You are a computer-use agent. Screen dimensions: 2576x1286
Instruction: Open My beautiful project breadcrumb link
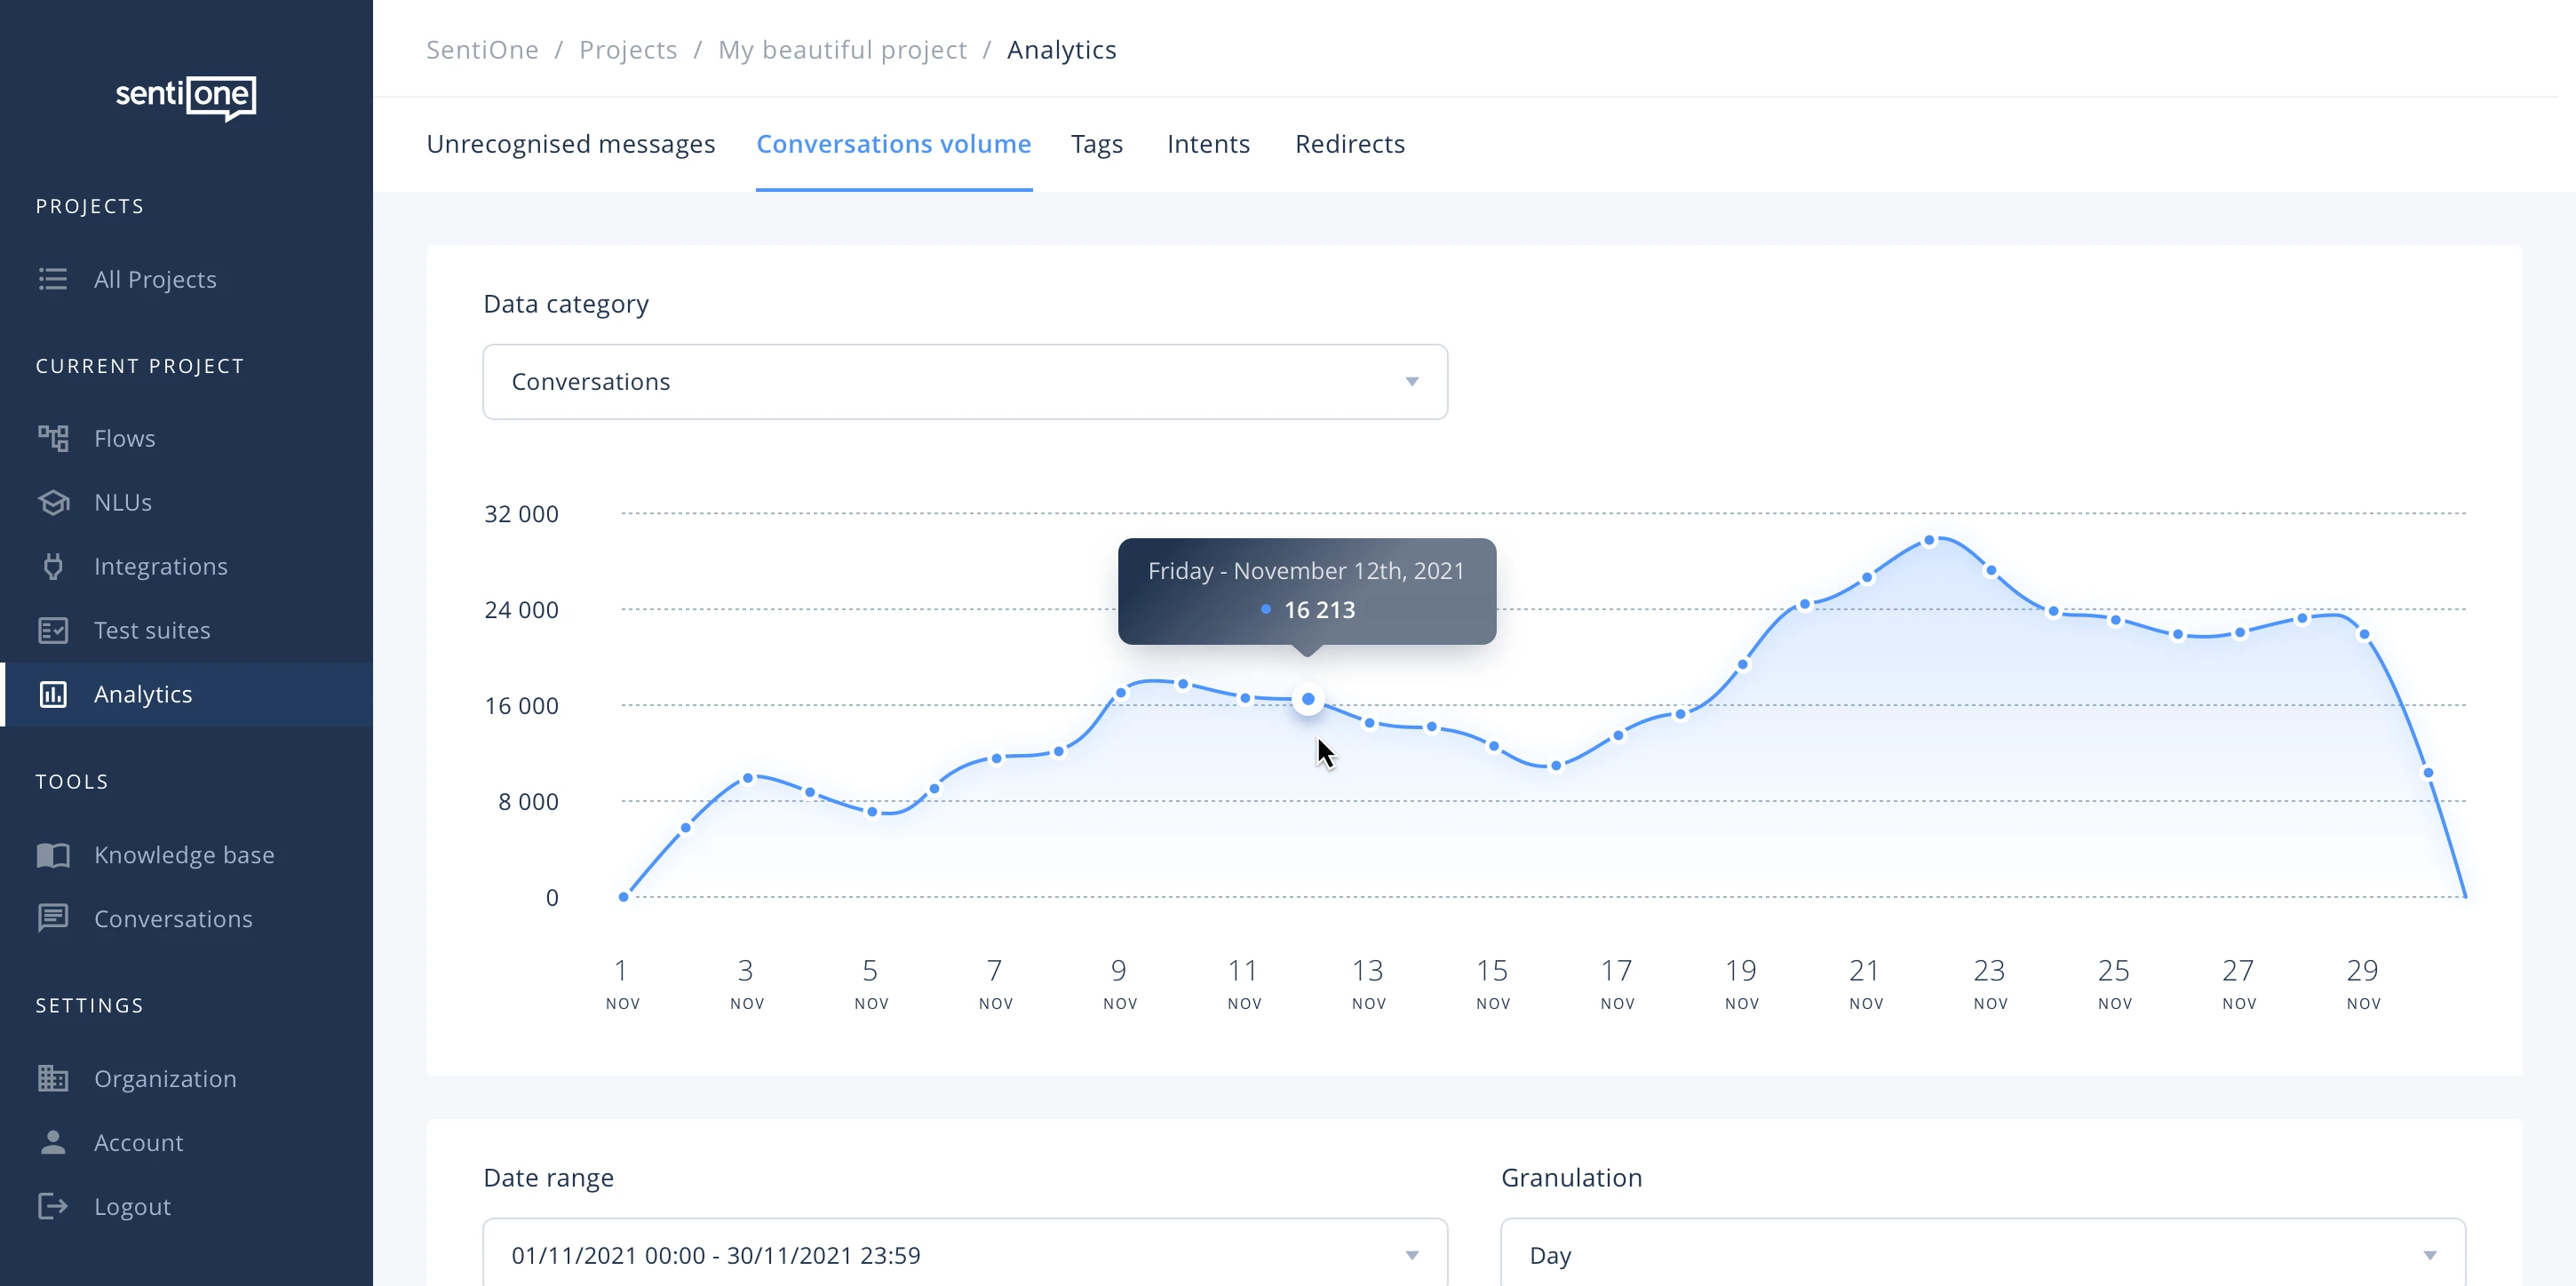[x=842, y=50]
